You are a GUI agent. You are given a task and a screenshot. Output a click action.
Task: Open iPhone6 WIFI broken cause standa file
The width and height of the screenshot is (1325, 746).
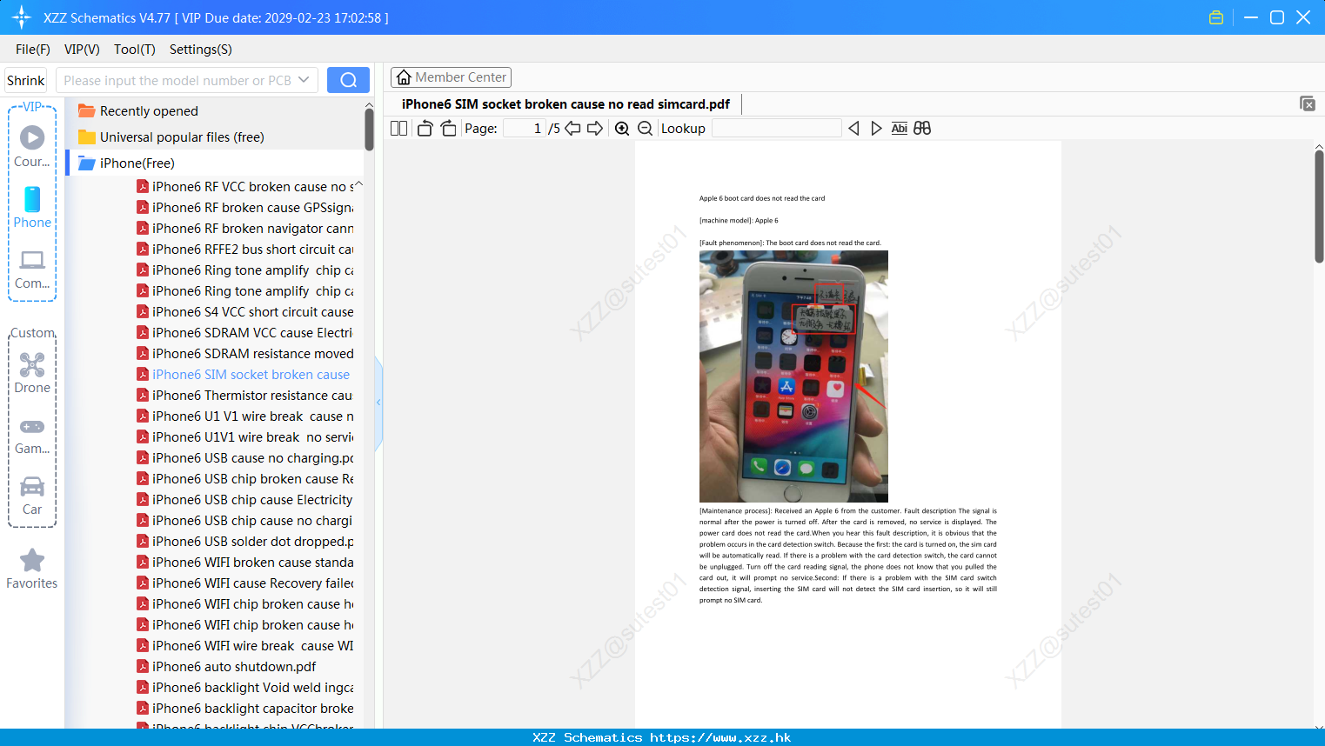[245, 563]
